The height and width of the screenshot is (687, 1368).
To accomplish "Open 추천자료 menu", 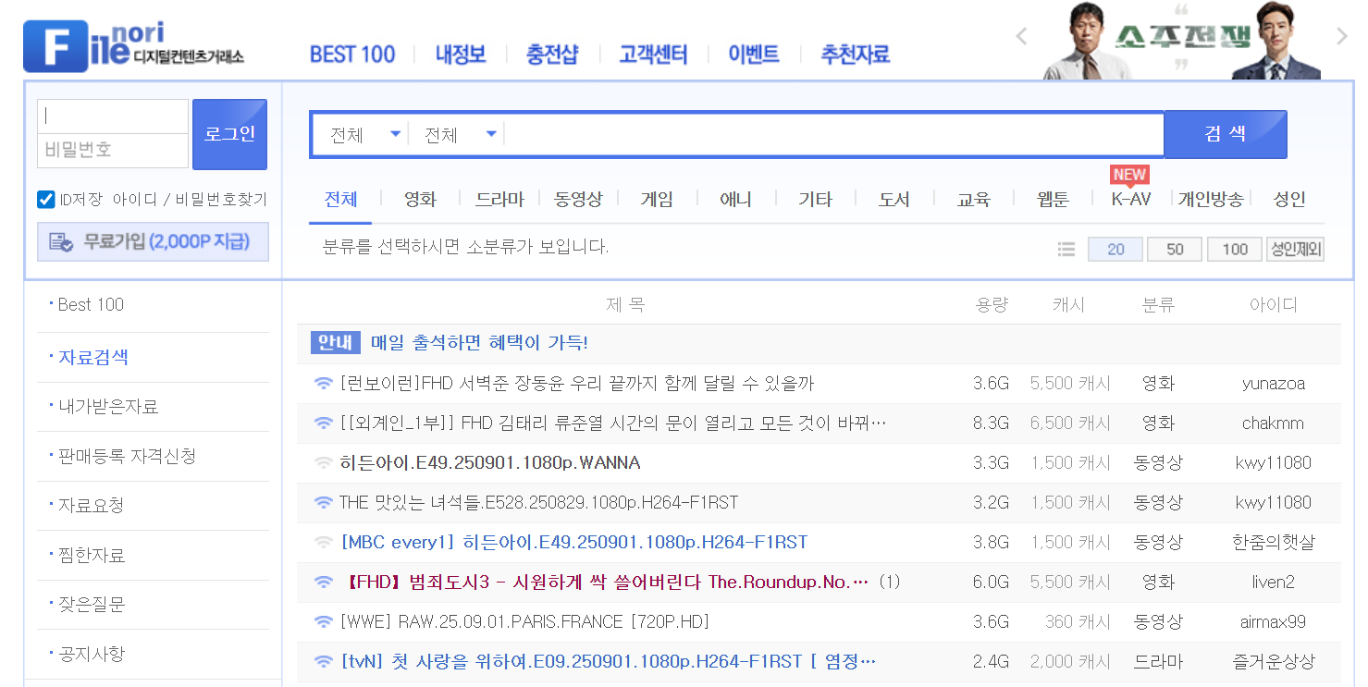I will click(856, 55).
